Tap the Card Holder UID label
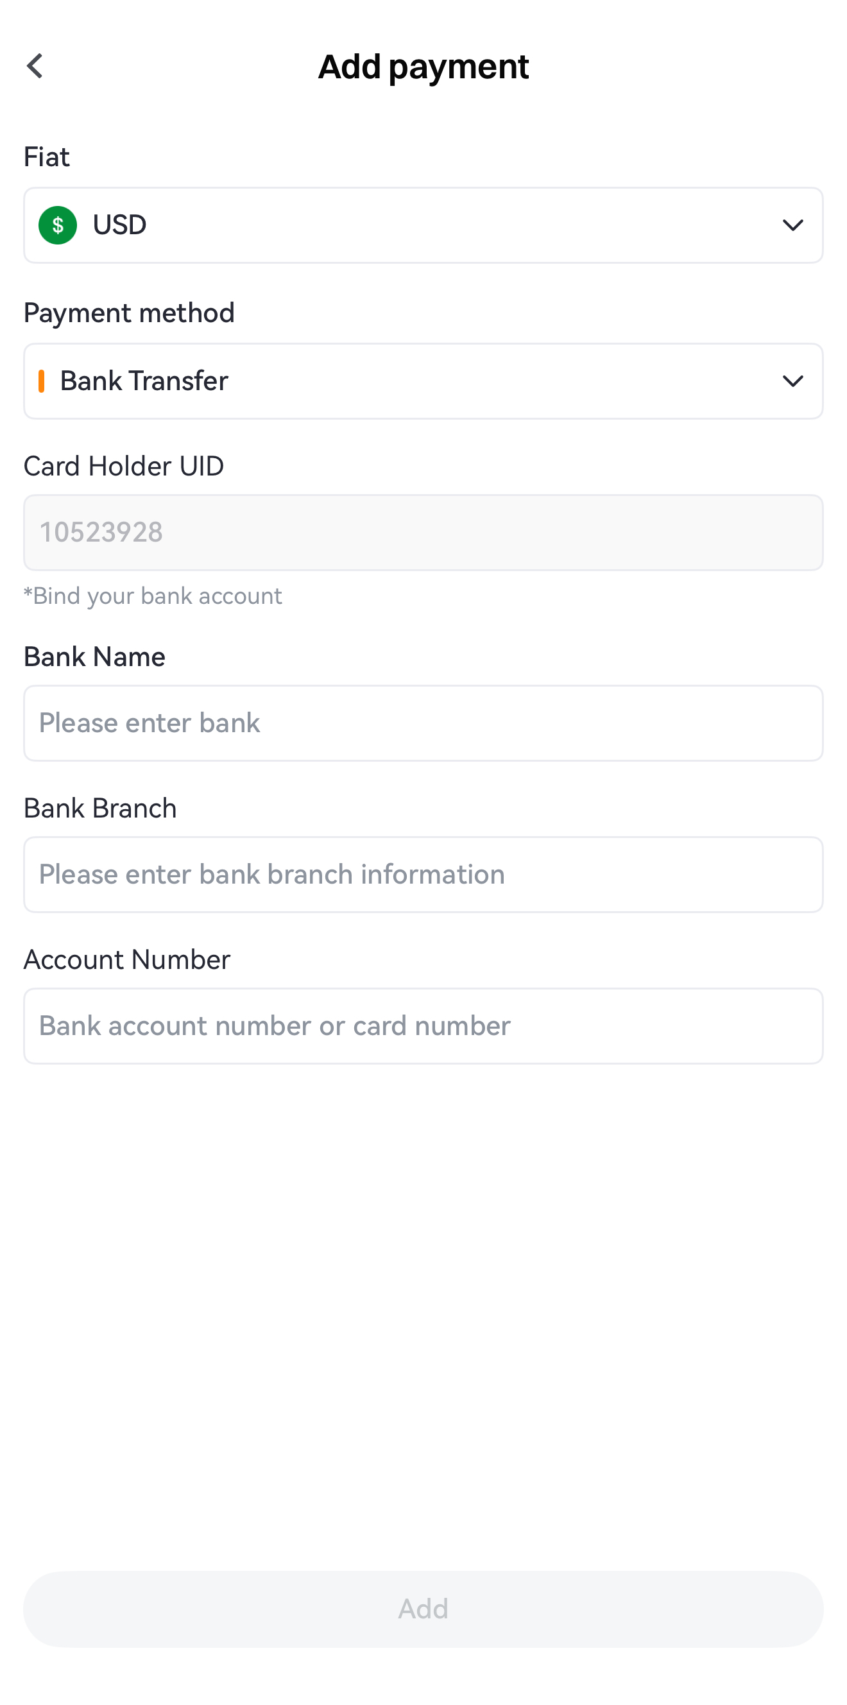 pyautogui.click(x=124, y=466)
